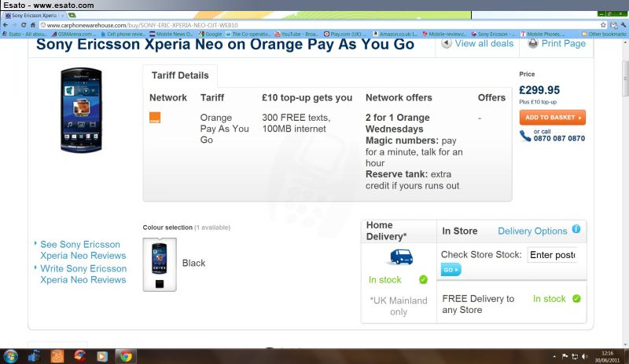Open the Google Chrome taskbar icon

126,356
